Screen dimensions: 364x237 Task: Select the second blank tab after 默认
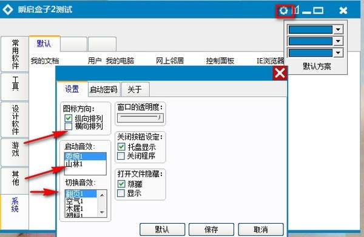[74, 44]
